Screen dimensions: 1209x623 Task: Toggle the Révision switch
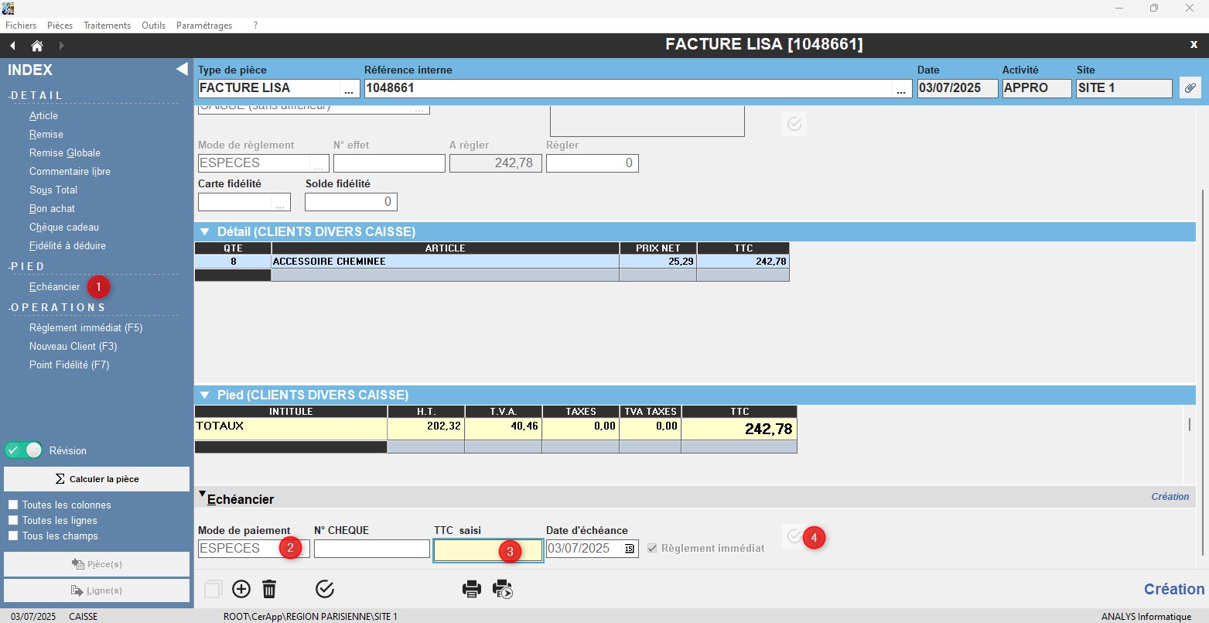pyautogui.click(x=23, y=450)
